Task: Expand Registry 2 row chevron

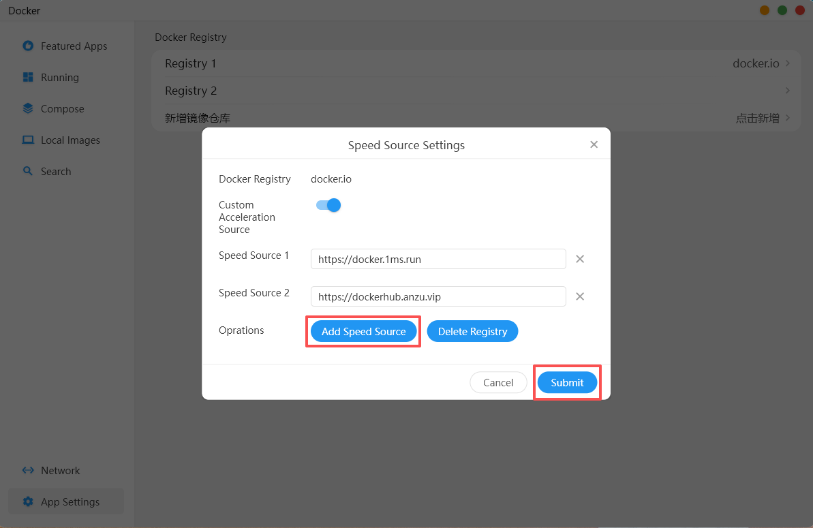Action: coord(788,91)
